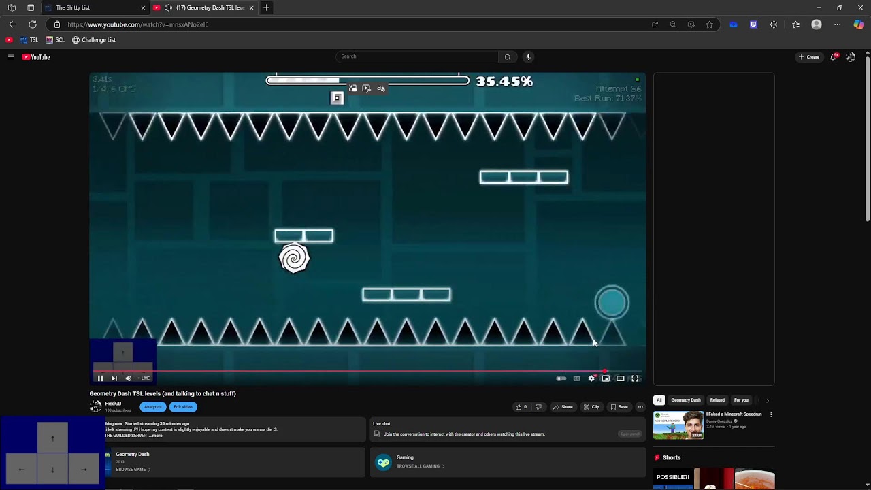Open browser settings and more menu
Viewport: 871px width, 490px height.
837,24
